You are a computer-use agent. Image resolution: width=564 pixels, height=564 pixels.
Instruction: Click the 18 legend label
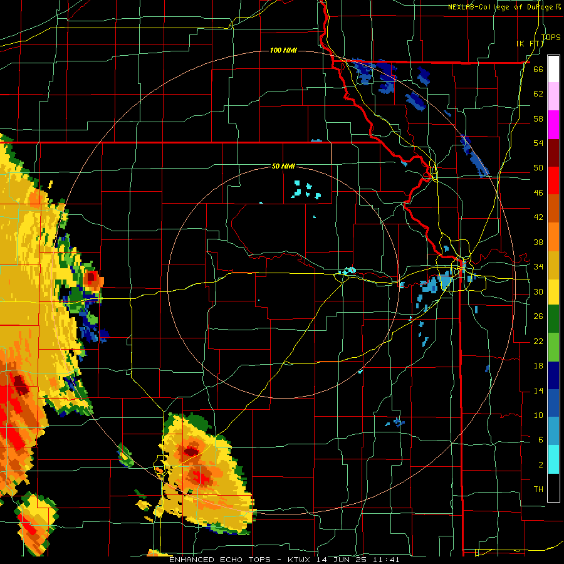pos(538,366)
